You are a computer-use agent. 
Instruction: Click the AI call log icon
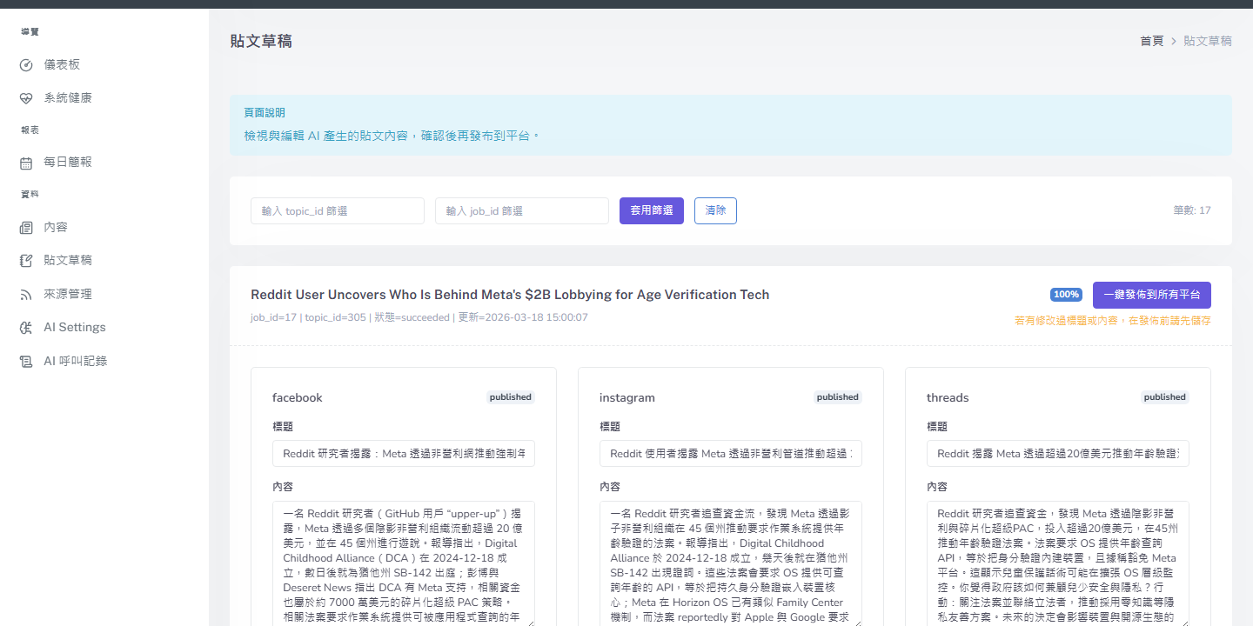pos(26,361)
